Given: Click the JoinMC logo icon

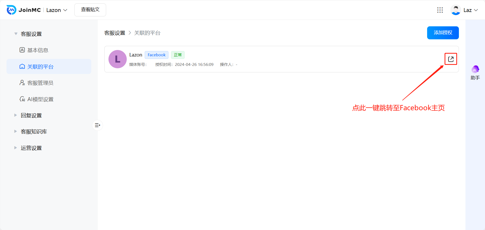Looking at the screenshot, I should [11, 10].
